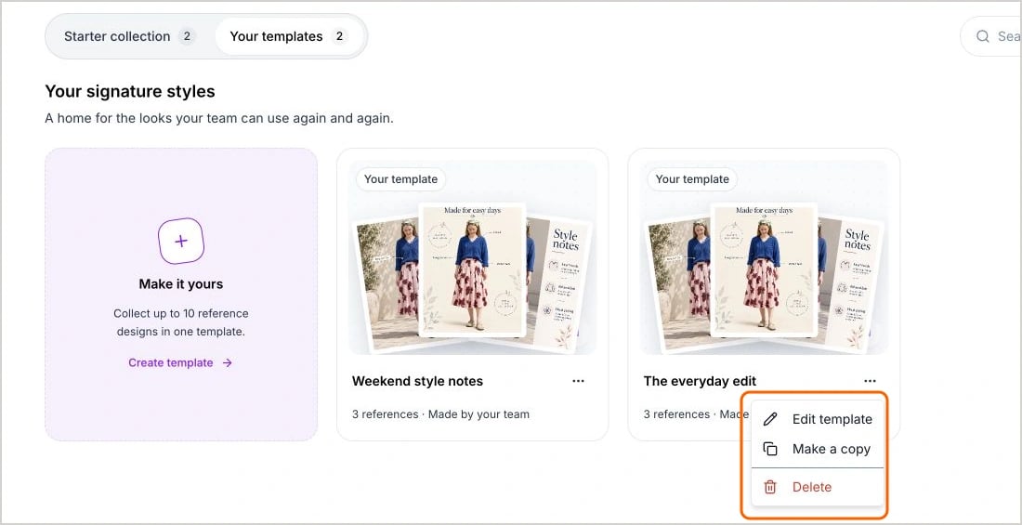
Task: Click the Your template badge on first card
Action: click(x=400, y=178)
